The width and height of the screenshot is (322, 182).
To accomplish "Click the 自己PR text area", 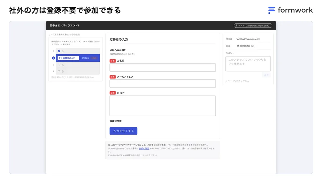I will [163, 106].
